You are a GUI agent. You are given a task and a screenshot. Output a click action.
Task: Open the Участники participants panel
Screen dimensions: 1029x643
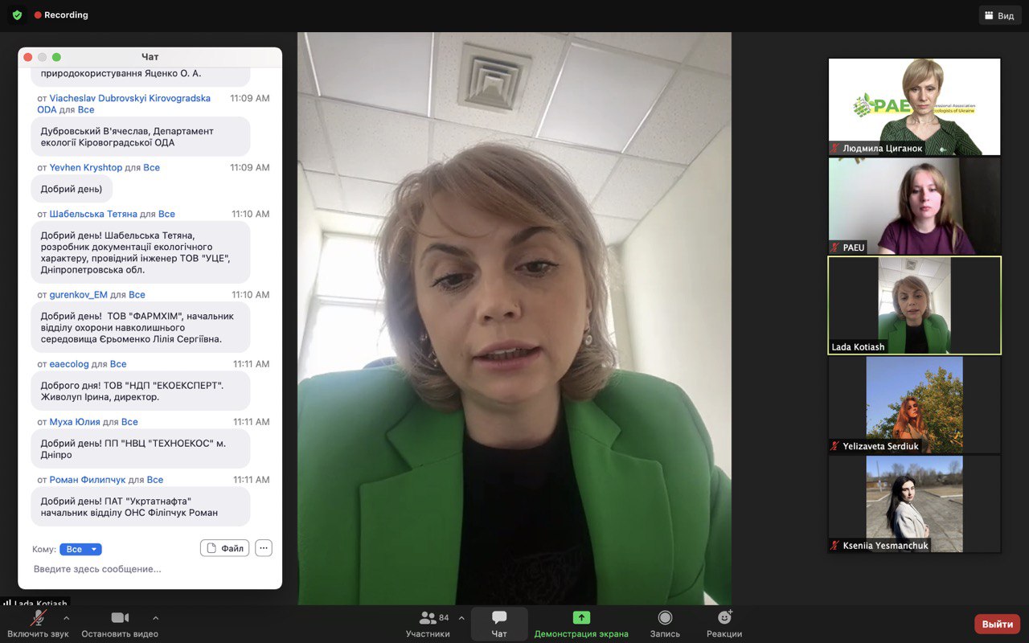click(x=428, y=618)
